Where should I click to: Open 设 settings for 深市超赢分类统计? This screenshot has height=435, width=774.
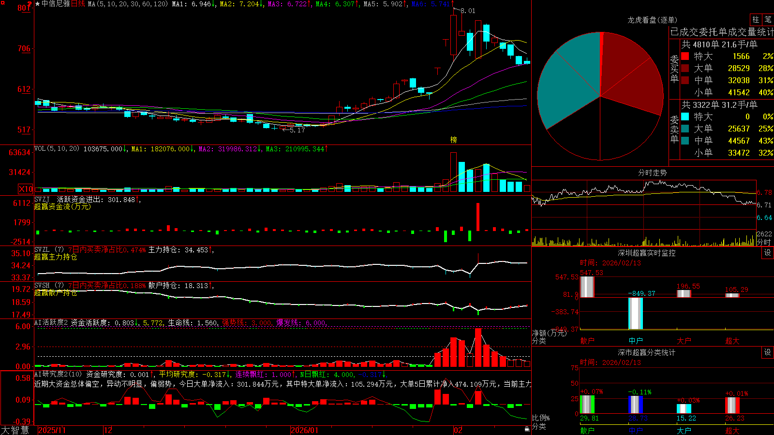tap(767, 352)
